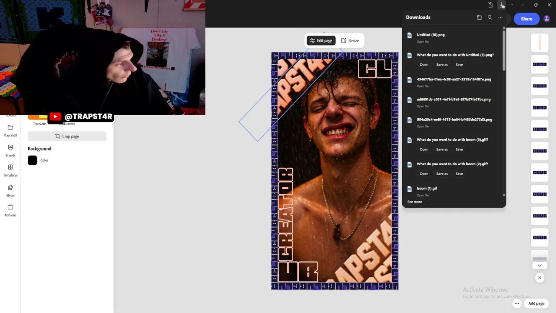Click the YouTube logo in overlay
The image size is (556, 313).
point(55,117)
